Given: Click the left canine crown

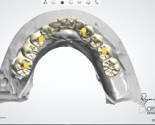Looking at the screenshot, I should (46, 31).
